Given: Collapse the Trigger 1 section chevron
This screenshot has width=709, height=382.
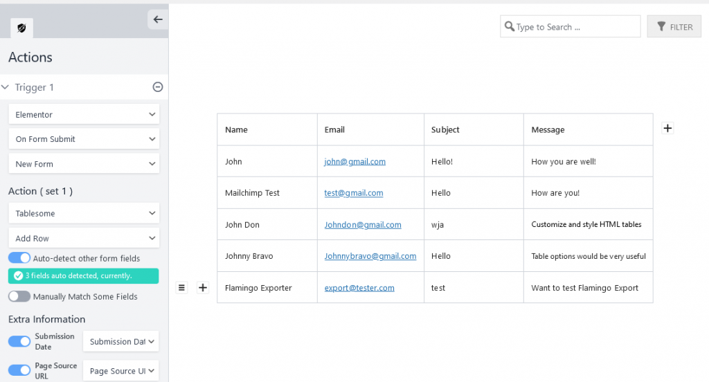Looking at the screenshot, I should click(x=6, y=87).
